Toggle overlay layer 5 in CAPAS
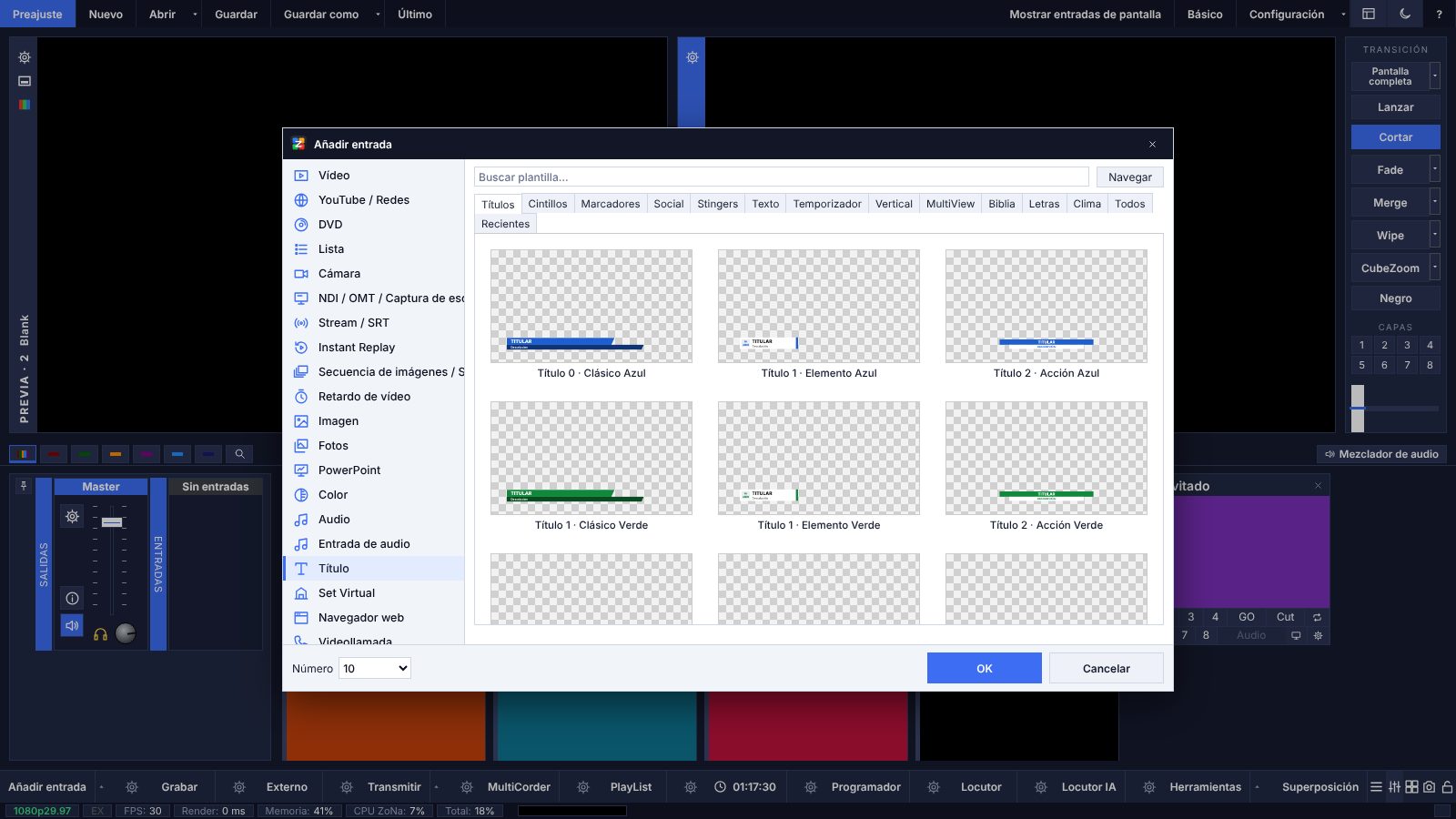The image size is (1456, 819). tap(1361, 365)
